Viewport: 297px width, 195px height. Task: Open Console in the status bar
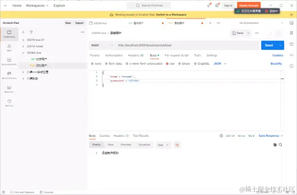click(47, 192)
